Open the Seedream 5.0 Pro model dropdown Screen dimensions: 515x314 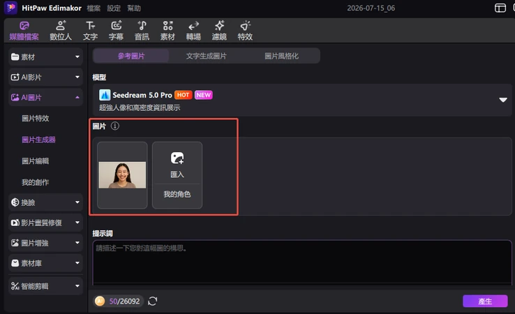[x=302, y=100]
